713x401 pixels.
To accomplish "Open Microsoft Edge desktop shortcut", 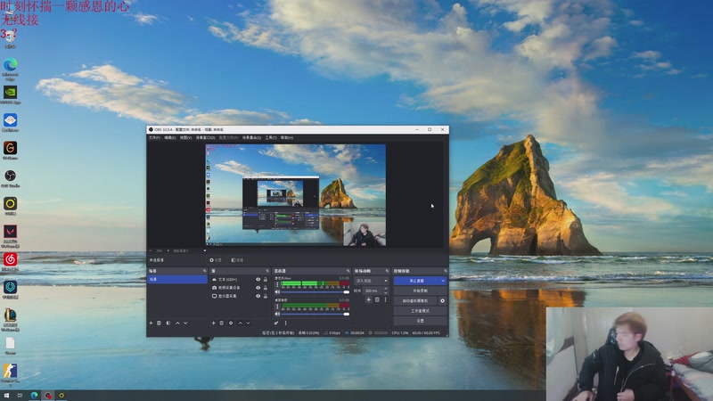I will [x=10, y=70].
